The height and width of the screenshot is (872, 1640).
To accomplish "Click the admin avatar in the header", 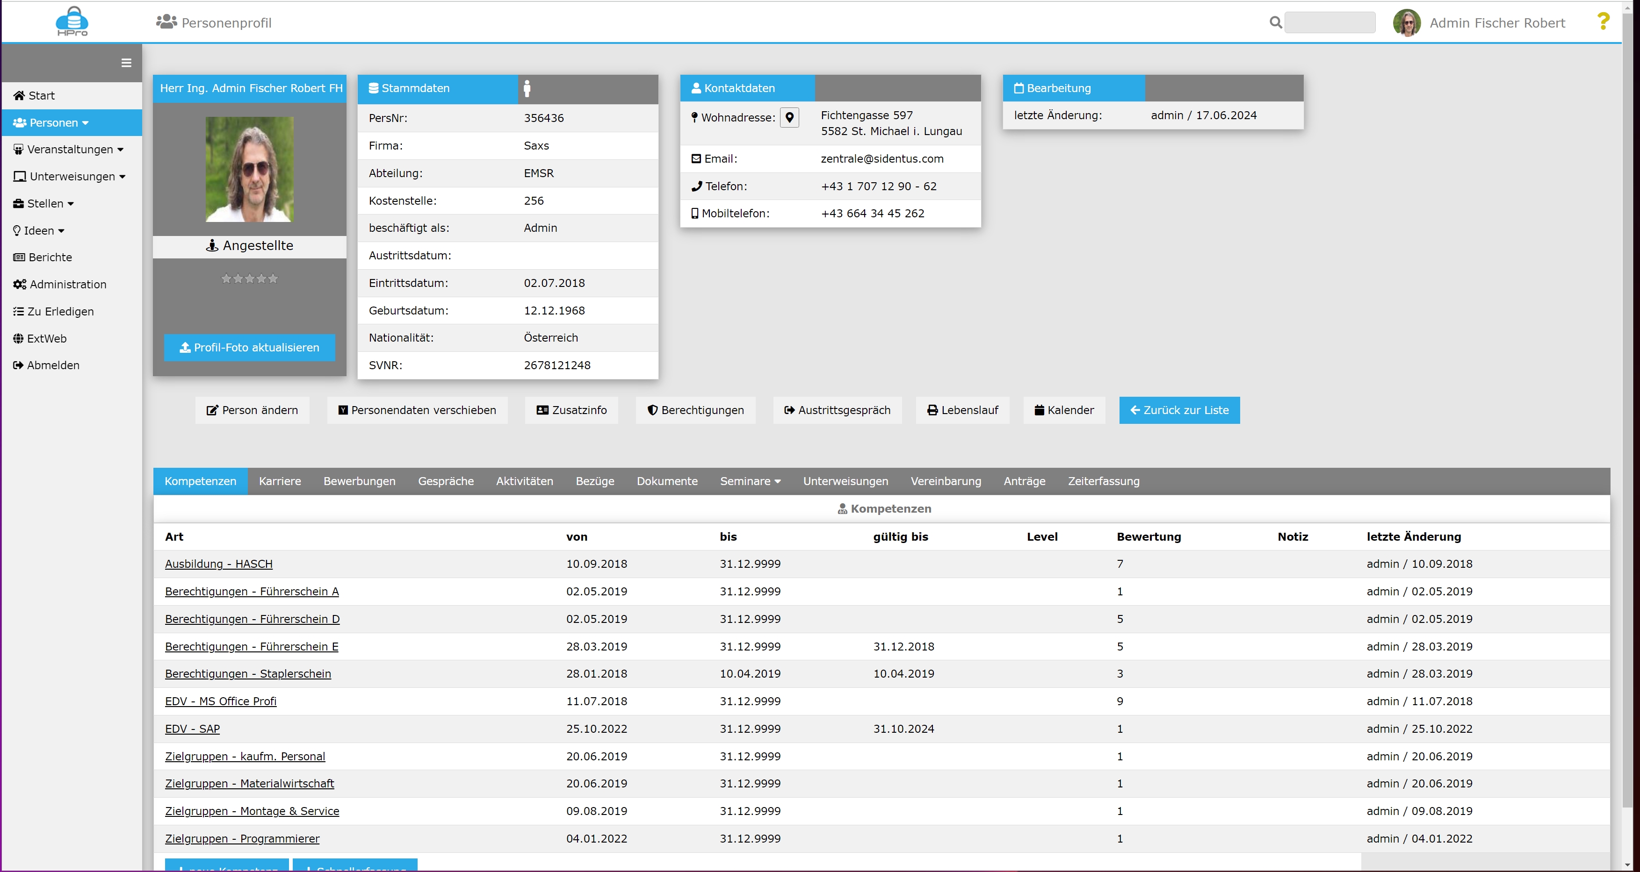I will (1406, 23).
